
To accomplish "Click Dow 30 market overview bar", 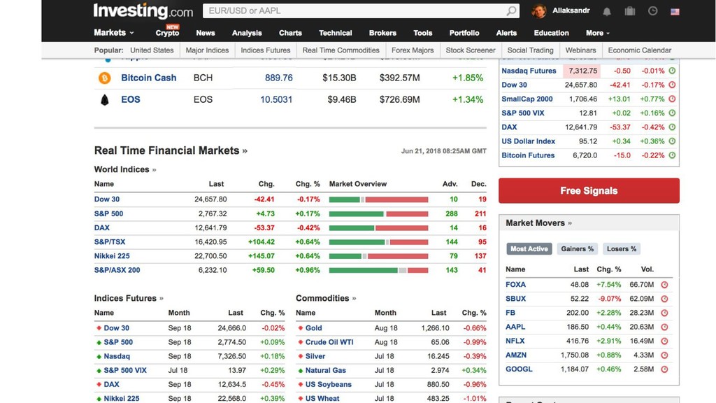I will coord(378,199).
